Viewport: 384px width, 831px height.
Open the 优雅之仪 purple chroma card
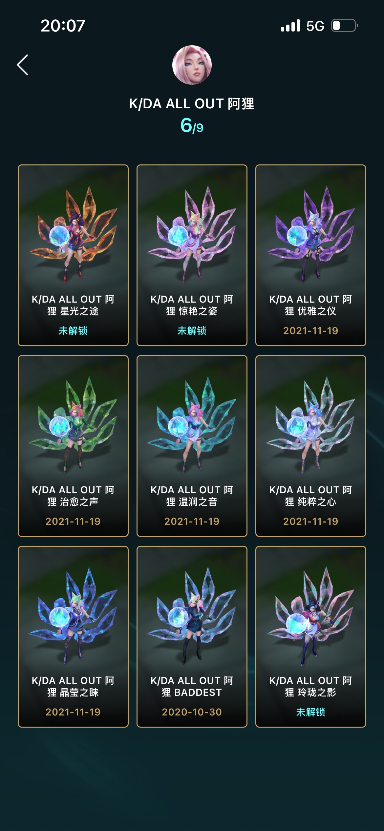[x=311, y=255]
